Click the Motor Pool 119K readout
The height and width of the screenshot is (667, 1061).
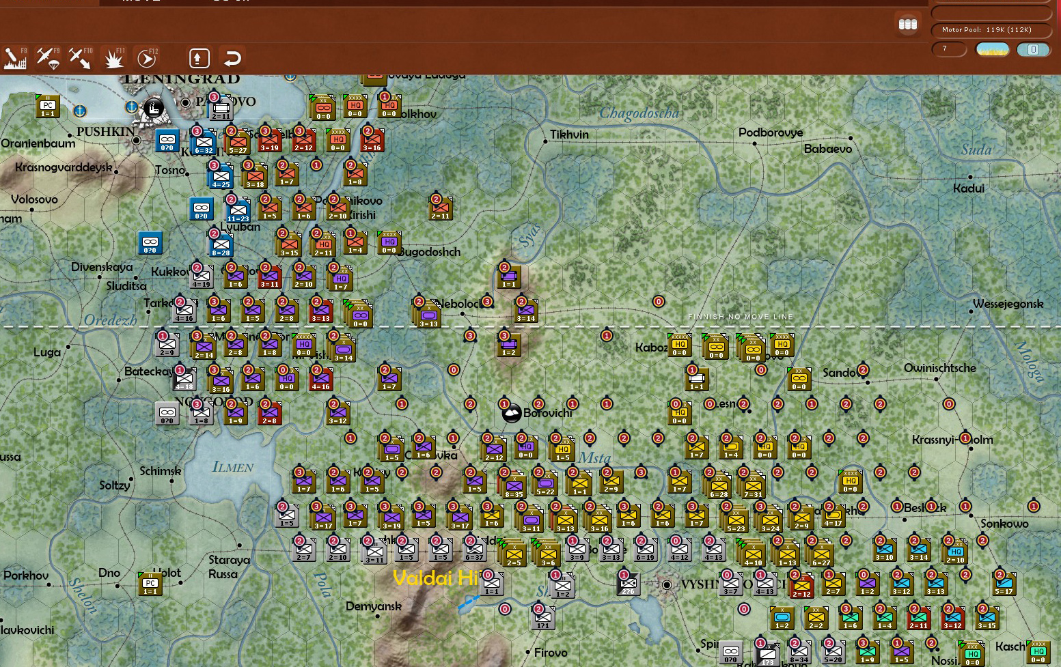[x=991, y=30]
